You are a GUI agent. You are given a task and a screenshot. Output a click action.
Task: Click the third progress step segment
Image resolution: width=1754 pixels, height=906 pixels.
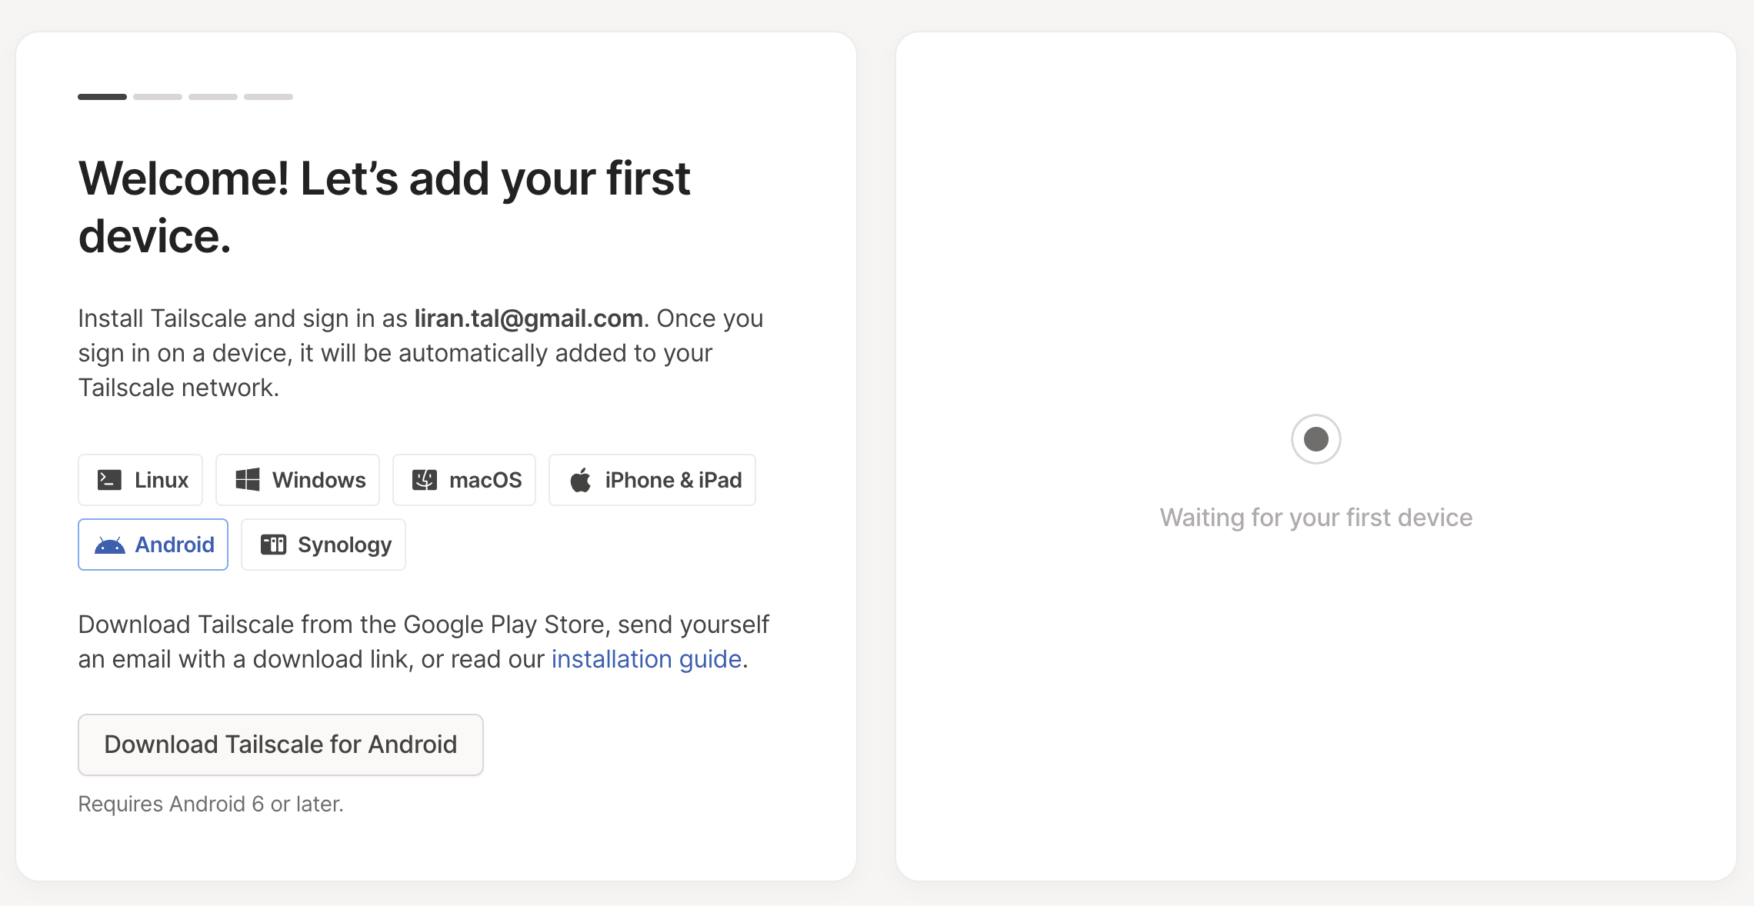click(x=213, y=97)
